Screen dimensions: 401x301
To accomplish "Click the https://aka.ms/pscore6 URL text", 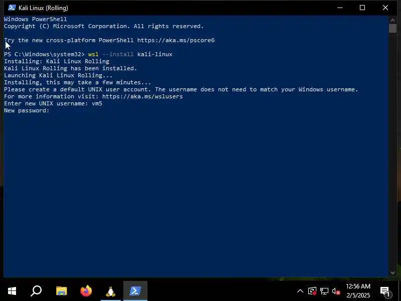I will point(176,40).
